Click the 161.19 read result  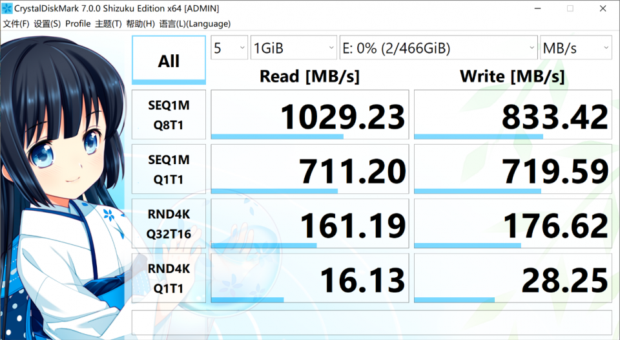(x=310, y=224)
